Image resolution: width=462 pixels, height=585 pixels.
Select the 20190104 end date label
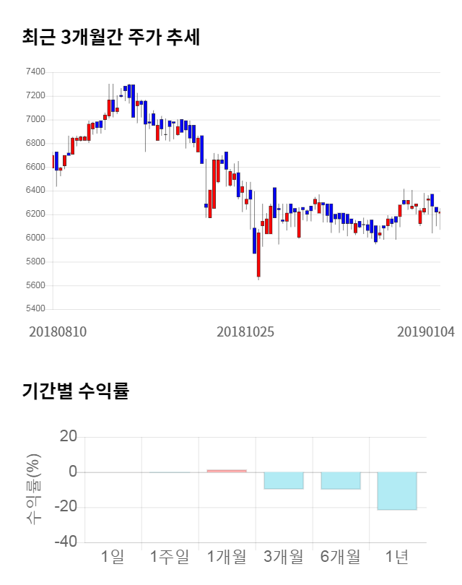click(426, 332)
